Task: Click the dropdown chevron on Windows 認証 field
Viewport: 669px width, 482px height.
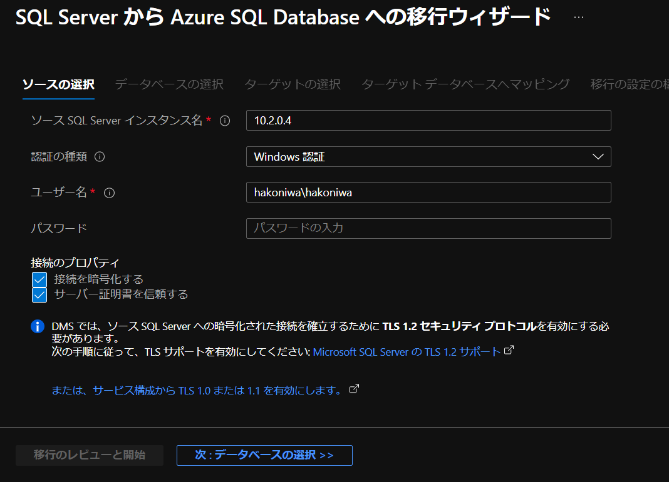Action: 599,156
